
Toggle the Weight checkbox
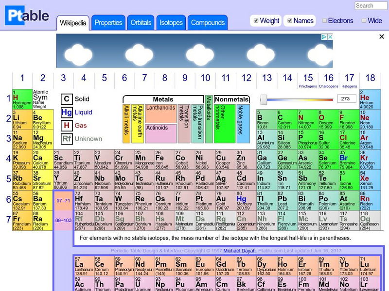[256, 21]
